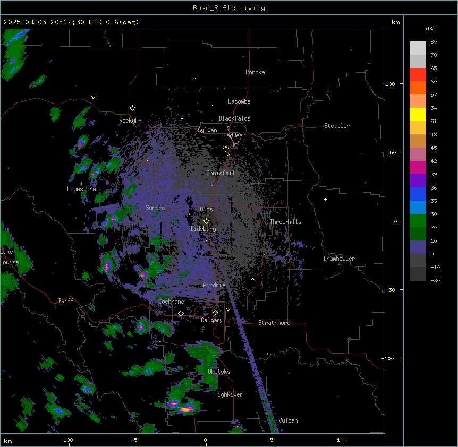Click the Calgary city label

point(212,320)
